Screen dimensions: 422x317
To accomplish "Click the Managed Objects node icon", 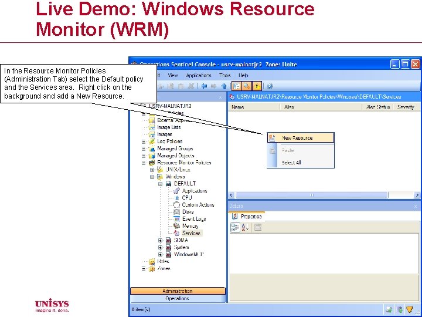I will (x=152, y=156).
